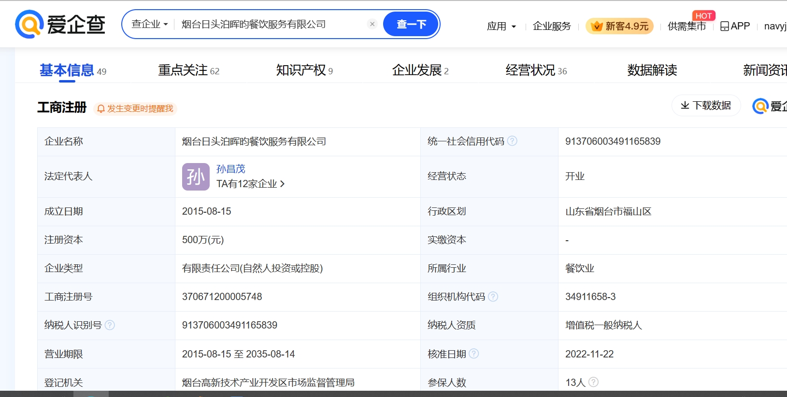Click the 爱企查 logo
Screen dimensions: 787x397
[x=60, y=24]
